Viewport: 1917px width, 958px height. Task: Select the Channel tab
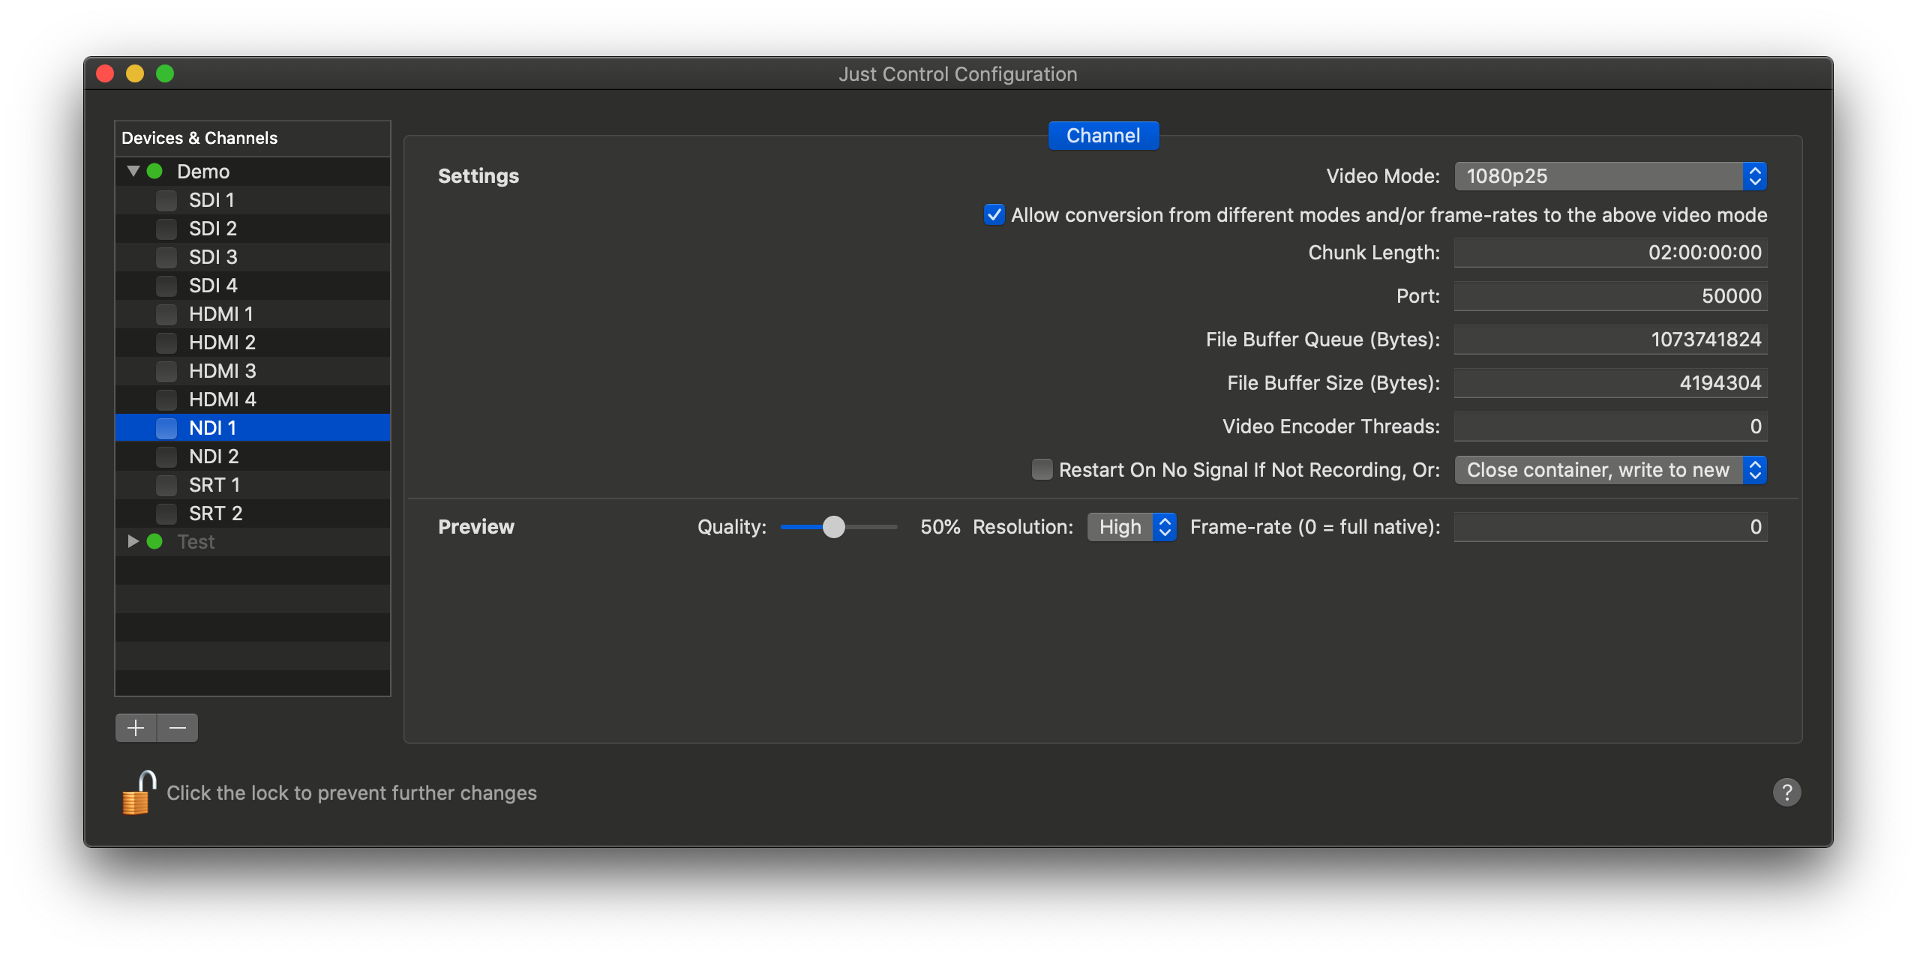1103,136
